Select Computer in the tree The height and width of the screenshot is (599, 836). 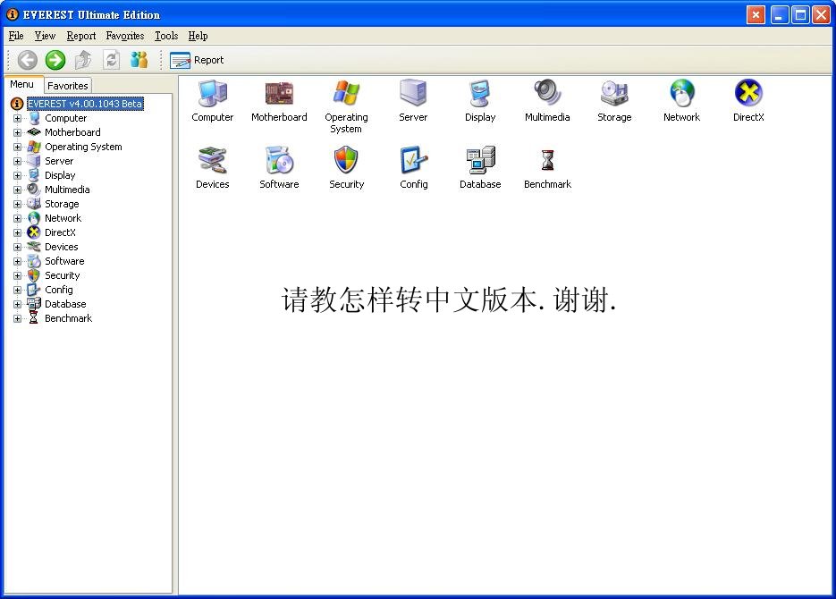[x=65, y=118]
